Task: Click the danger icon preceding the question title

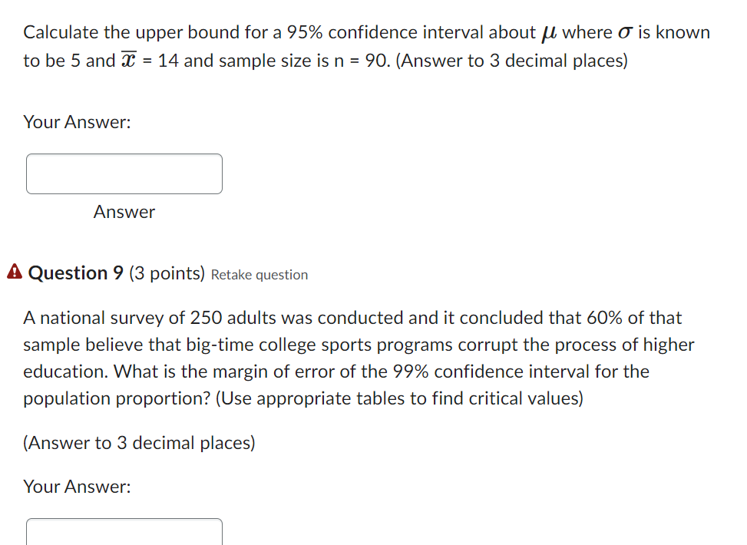Action: [14, 271]
